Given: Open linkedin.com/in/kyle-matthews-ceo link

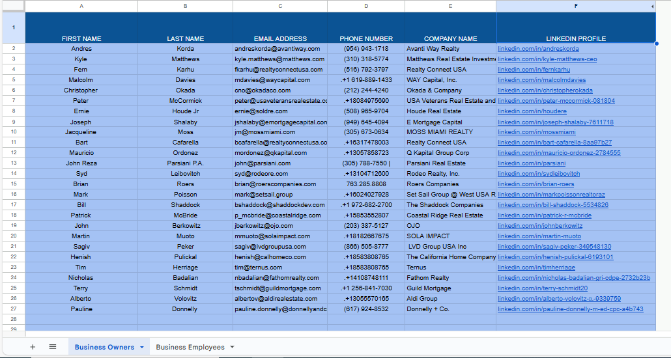Looking at the screenshot, I should pos(547,59).
